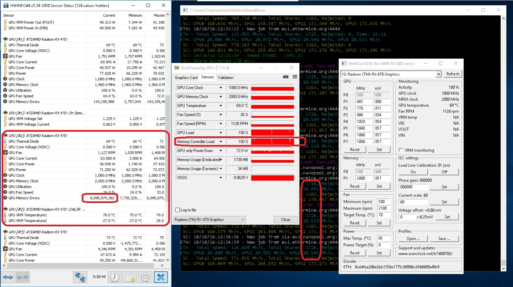Screen dimensions: 513x287
Task: Open the Radeon RX 470 device dropdown in GPU-Z
Action: click(x=210, y=220)
